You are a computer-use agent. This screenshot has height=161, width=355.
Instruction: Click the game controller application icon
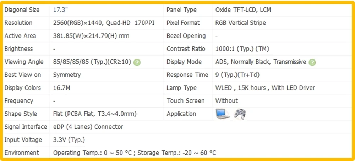tap(240, 114)
